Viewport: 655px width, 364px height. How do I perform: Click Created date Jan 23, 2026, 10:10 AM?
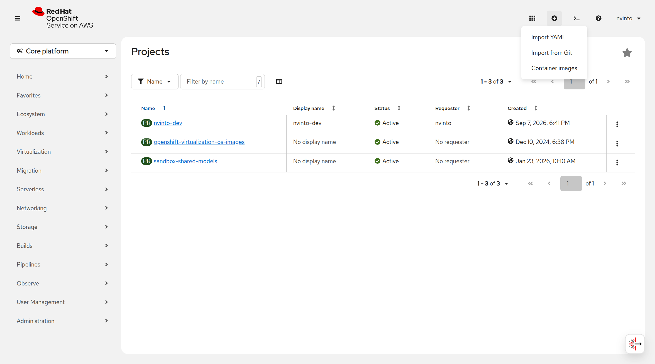545,161
